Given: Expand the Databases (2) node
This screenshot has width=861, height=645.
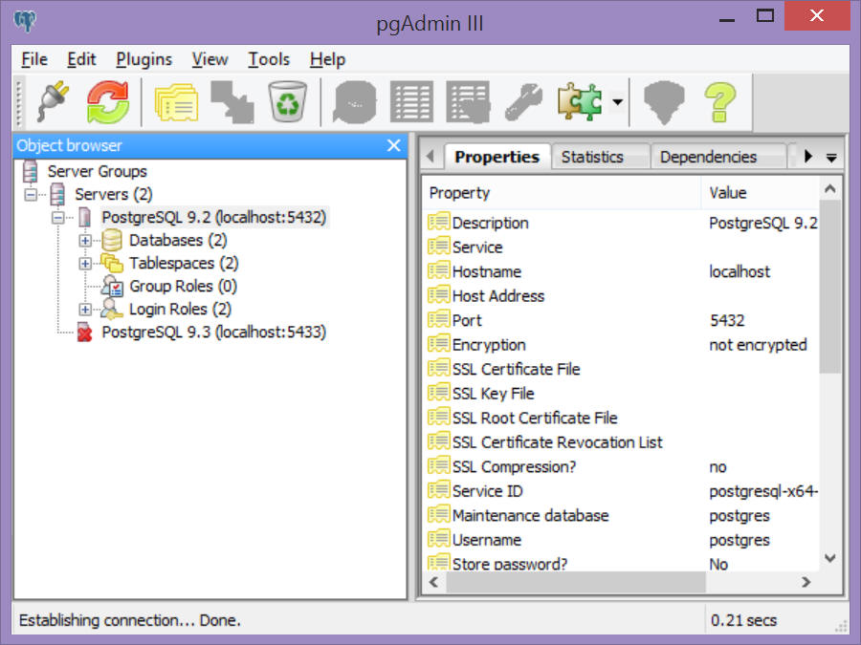Looking at the screenshot, I should click(85, 240).
